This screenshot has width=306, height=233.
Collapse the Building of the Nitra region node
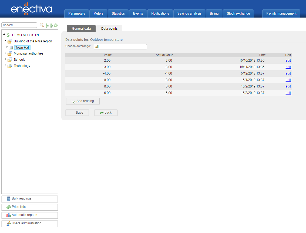(5, 41)
